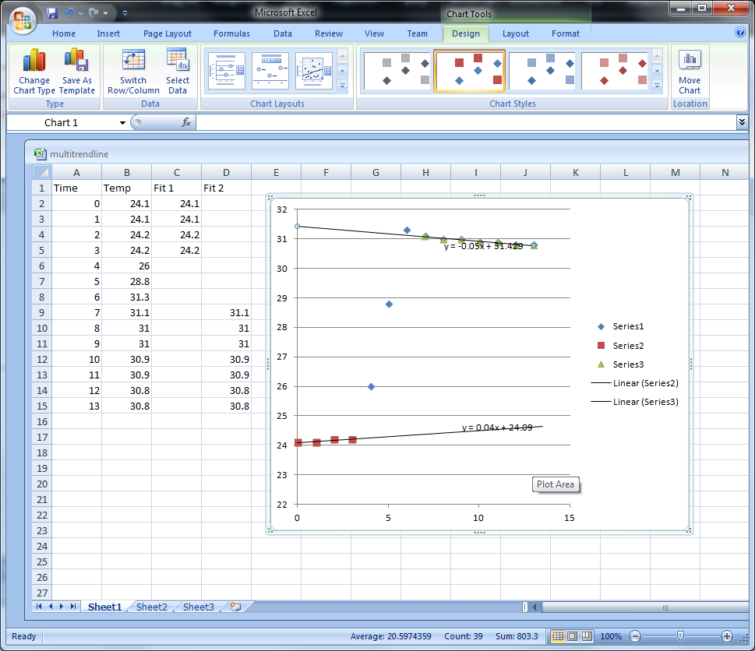The image size is (755, 651).
Task: Open Excel Help question mark icon
Action: click(740, 33)
